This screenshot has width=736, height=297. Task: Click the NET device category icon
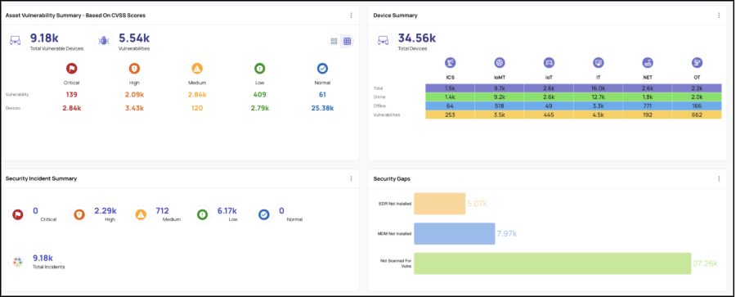[x=648, y=62]
